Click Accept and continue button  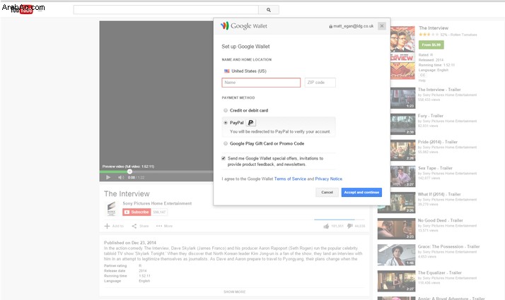tap(361, 192)
